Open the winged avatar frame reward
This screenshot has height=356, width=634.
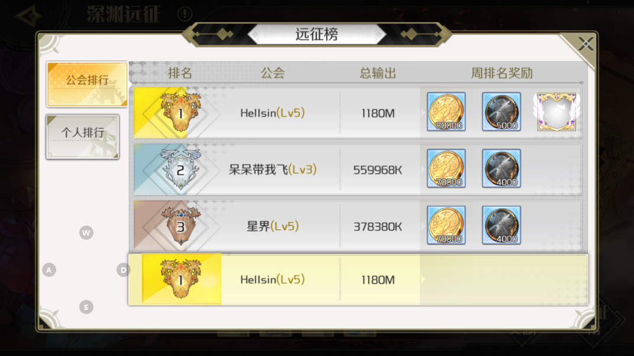[x=557, y=112]
